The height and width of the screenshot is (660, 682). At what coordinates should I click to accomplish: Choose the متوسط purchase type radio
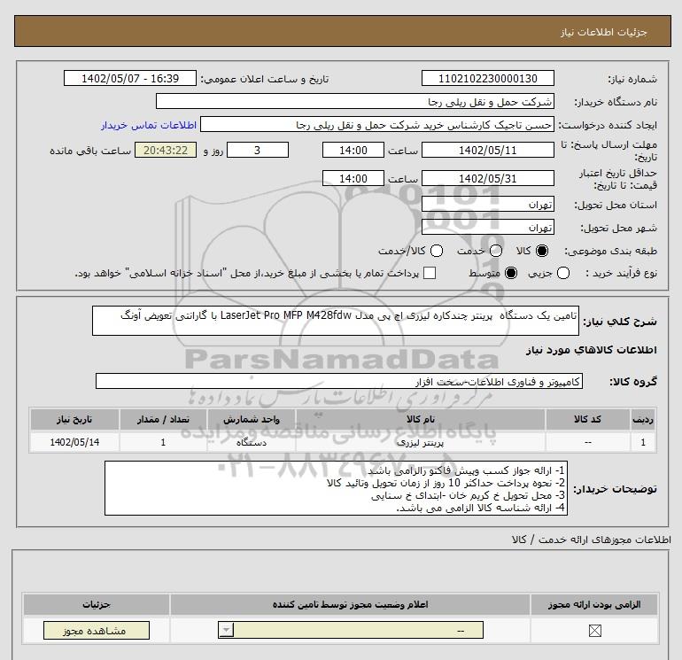click(511, 273)
